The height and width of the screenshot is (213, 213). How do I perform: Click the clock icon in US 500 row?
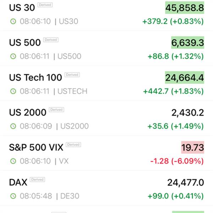[x=13, y=56]
